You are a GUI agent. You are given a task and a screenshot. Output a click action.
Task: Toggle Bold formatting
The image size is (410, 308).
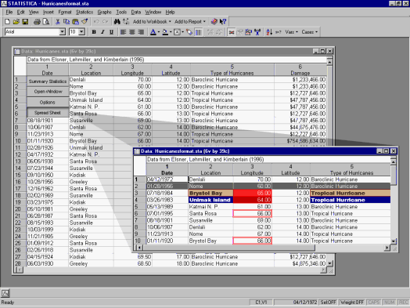[x=94, y=32]
